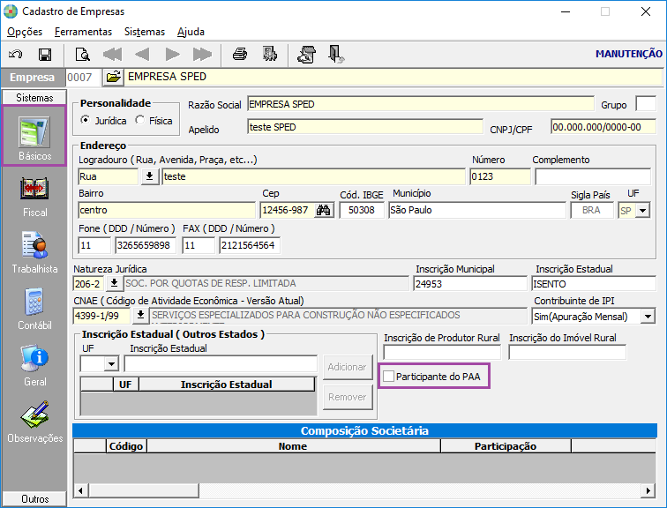The height and width of the screenshot is (508, 667).
Task: Click the Apelido field
Action: [365, 127]
